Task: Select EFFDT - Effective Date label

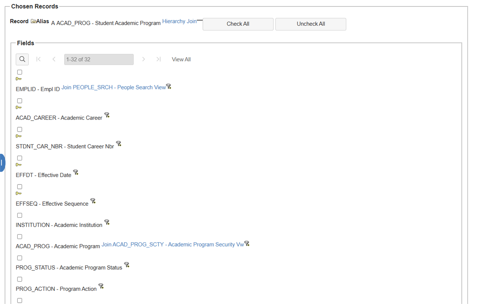Action: coord(43,175)
